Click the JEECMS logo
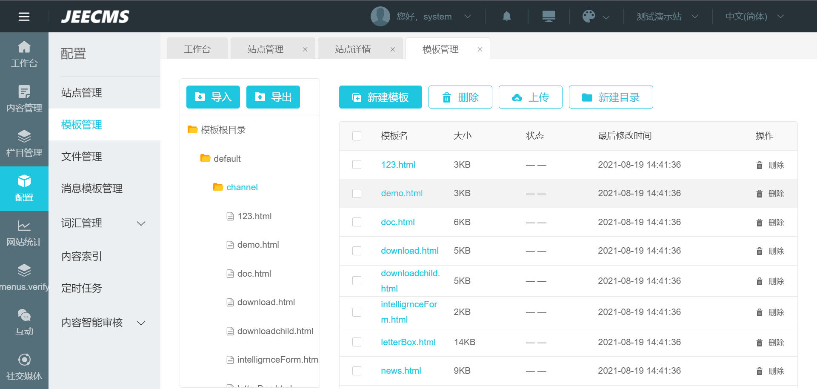817x389 pixels. (x=95, y=17)
